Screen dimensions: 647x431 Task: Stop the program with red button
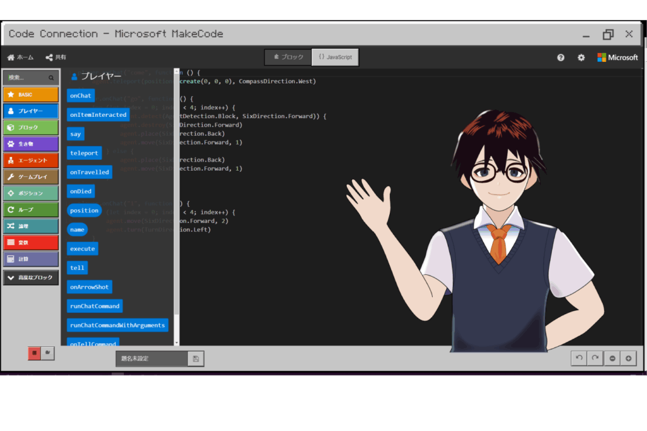(34, 353)
